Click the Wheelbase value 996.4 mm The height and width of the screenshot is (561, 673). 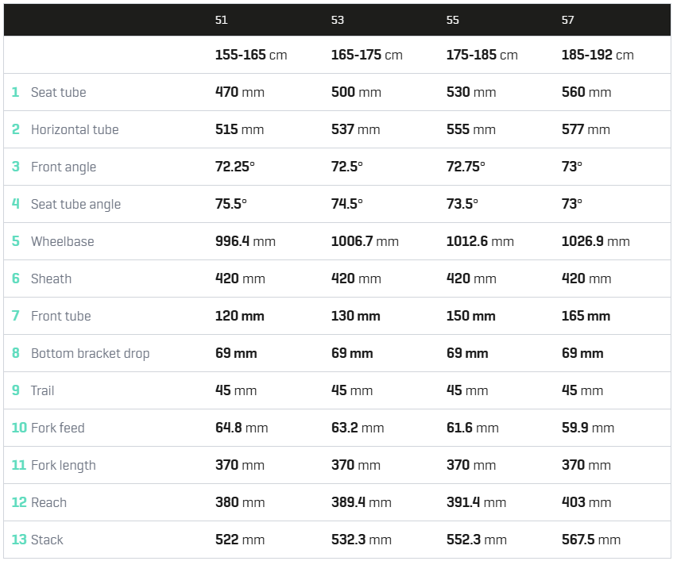[245, 241]
